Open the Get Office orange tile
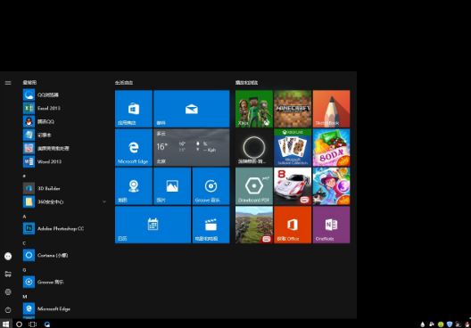The height and width of the screenshot is (328, 471). pos(293,225)
